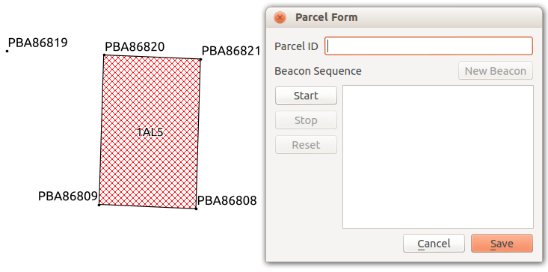The width and height of the screenshot is (548, 272).
Task: Click the Parcel ID label text
Action: [296, 46]
